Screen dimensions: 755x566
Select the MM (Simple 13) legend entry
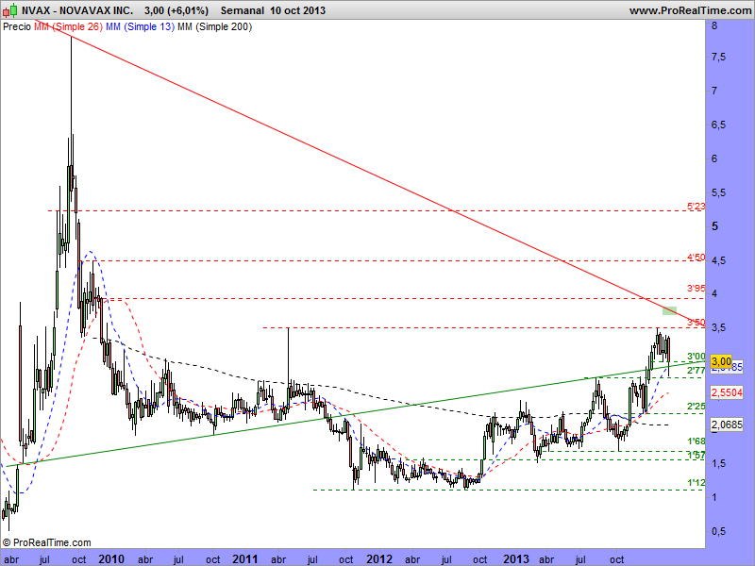point(140,27)
